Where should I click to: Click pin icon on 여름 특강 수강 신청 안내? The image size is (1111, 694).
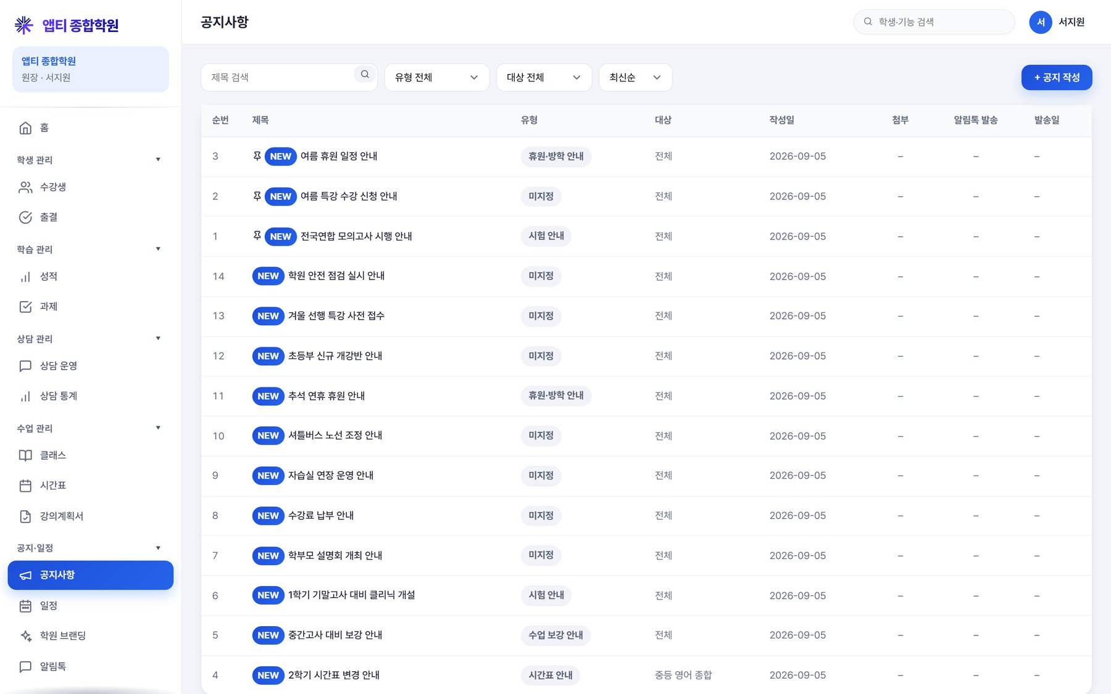257,196
